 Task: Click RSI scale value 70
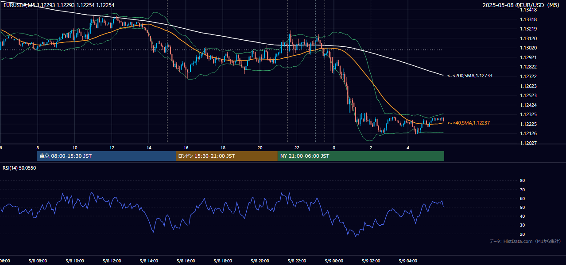(522, 190)
